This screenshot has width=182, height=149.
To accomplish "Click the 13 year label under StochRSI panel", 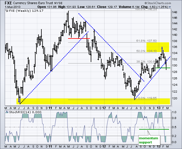I will point(159,146).
